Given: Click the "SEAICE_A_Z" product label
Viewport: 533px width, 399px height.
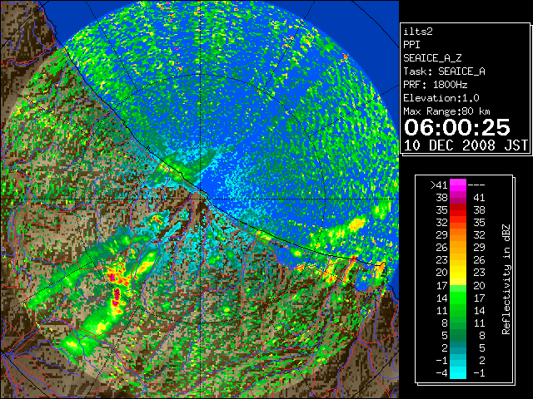Looking at the screenshot, I should [x=432, y=58].
